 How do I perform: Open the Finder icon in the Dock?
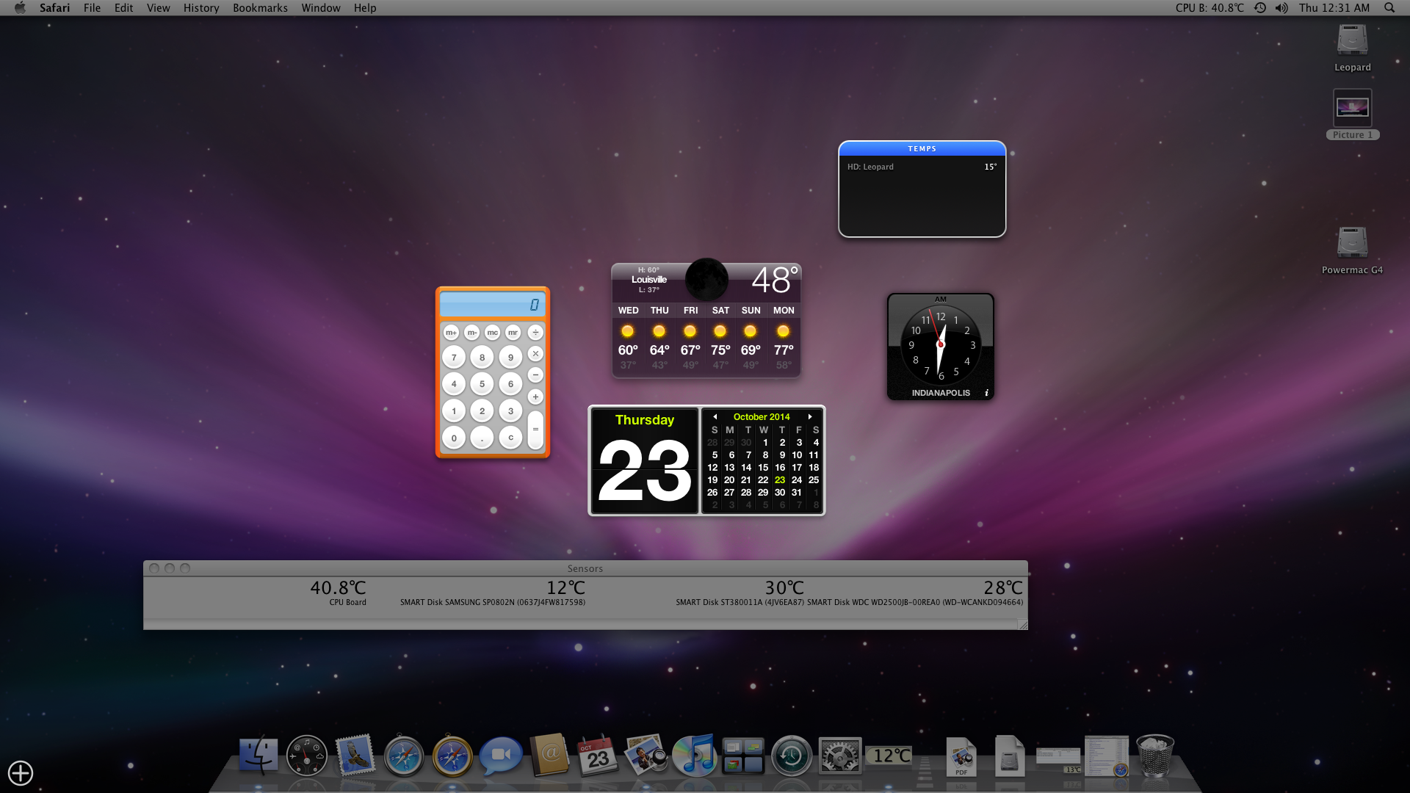tap(258, 756)
